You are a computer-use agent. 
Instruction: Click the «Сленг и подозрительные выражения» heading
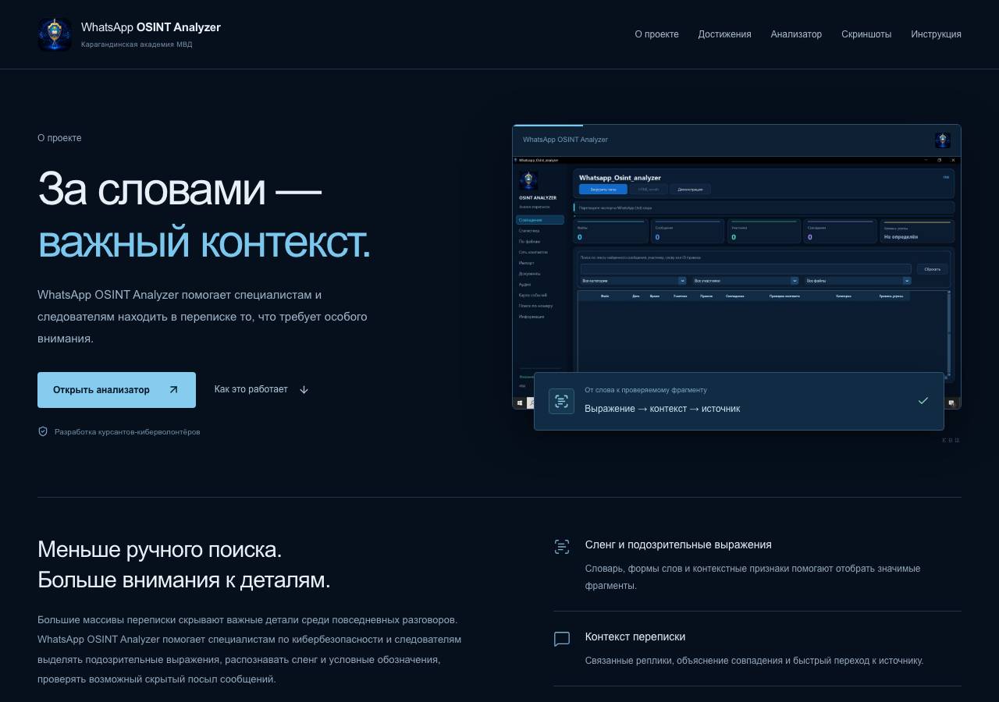click(x=678, y=544)
